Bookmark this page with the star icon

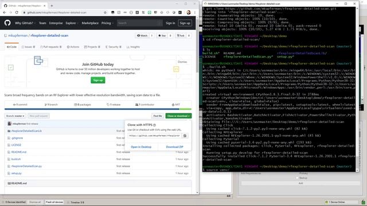(105, 13)
